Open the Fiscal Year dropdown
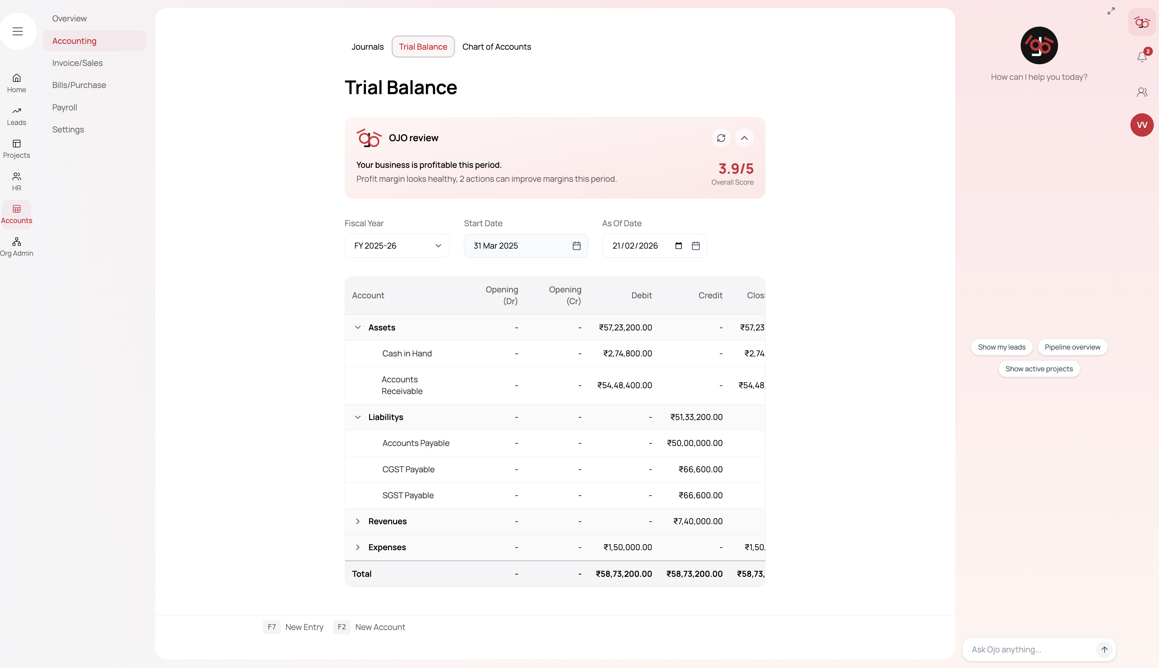This screenshot has width=1159, height=668. point(397,246)
